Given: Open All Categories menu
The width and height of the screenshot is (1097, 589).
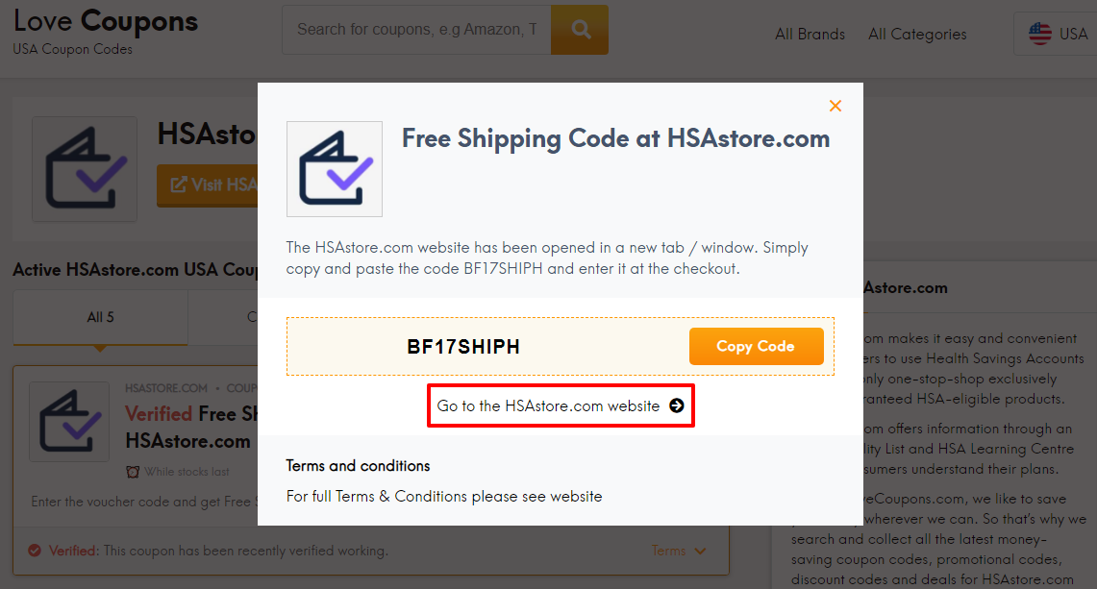Looking at the screenshot, I should [x=917, y=34].
